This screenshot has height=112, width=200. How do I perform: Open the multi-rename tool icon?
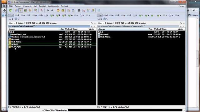pos(83,10)
